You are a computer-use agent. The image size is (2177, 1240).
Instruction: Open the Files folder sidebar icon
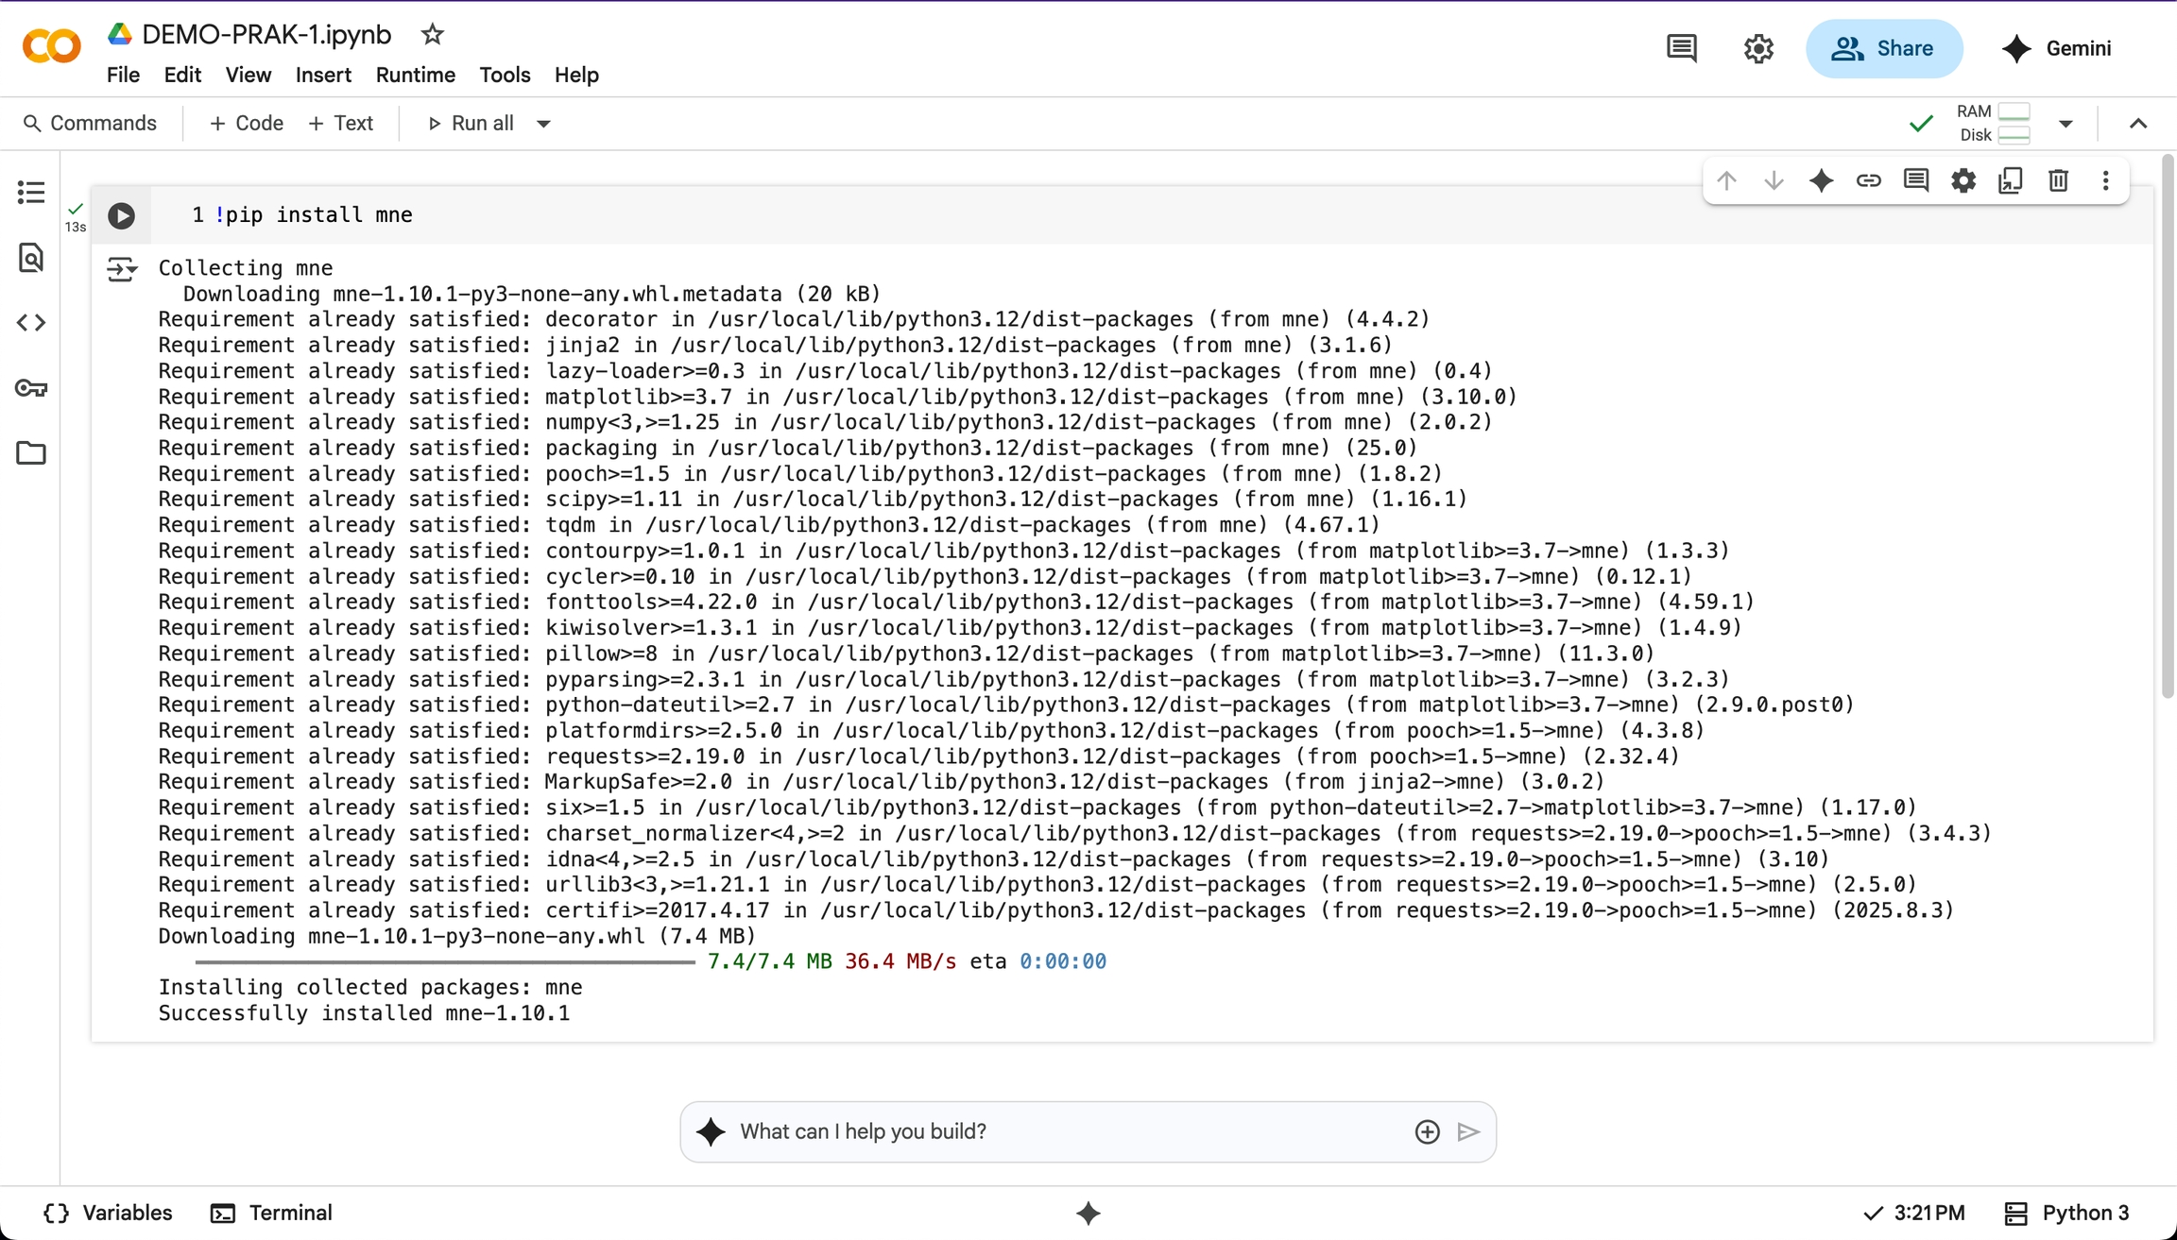[x=31, y=453]
